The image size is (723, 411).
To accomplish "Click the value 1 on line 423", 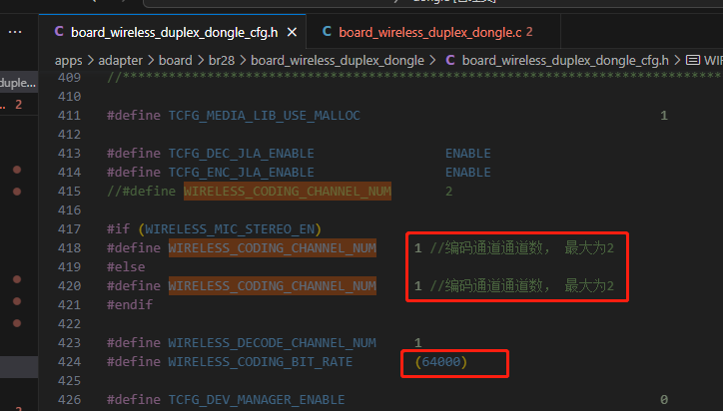I will tap(418, 343).
